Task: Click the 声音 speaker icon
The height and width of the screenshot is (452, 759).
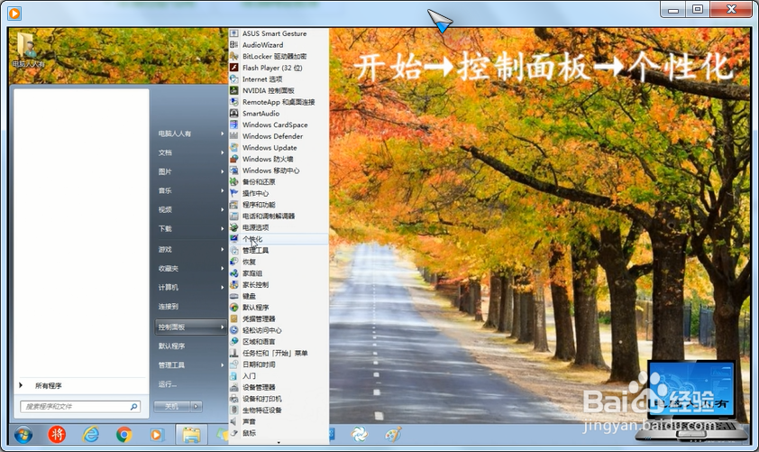Action: click(x=233, y=421)
